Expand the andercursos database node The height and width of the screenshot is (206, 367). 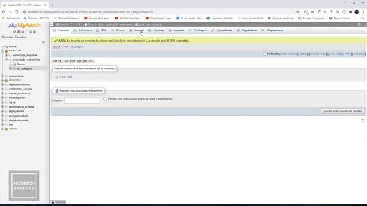click(2, 76)
